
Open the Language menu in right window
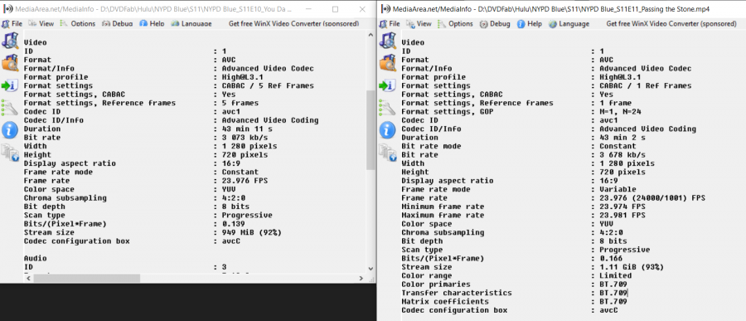pyautogui.click(x=569, y=23)
